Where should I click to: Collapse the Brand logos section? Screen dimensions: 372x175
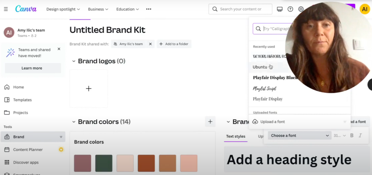[74, 61]
